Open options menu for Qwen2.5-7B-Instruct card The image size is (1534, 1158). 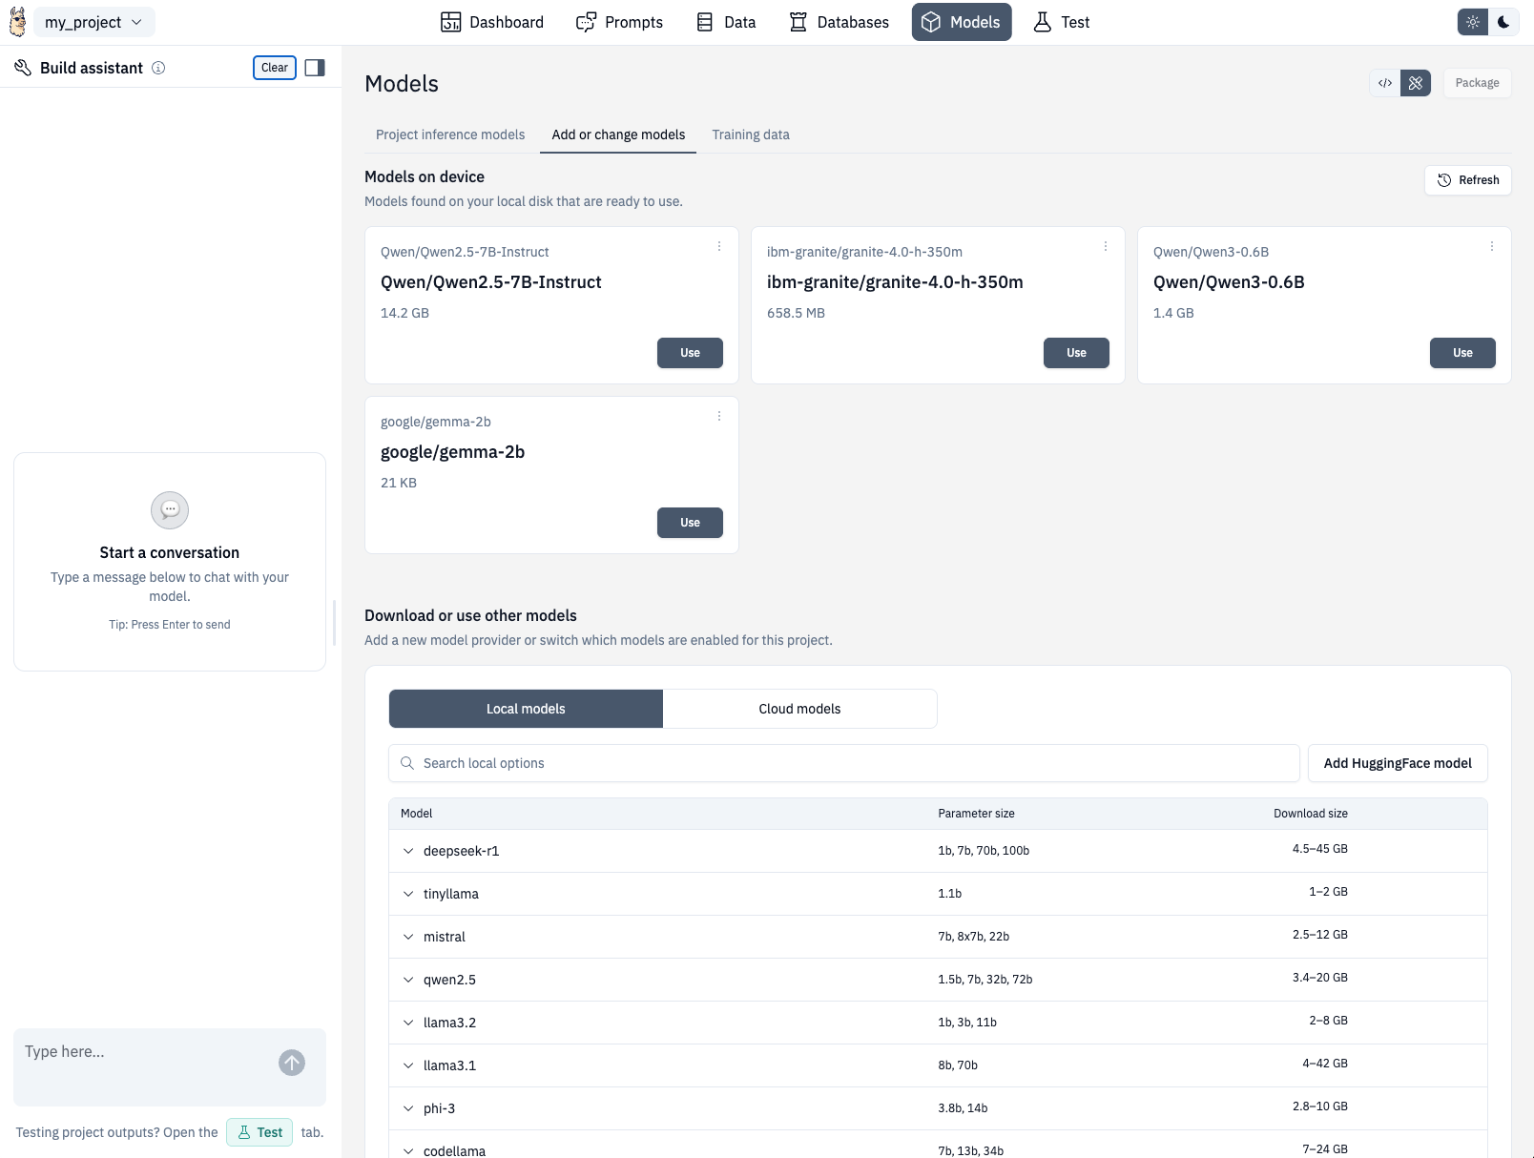(x=719, y=247)
